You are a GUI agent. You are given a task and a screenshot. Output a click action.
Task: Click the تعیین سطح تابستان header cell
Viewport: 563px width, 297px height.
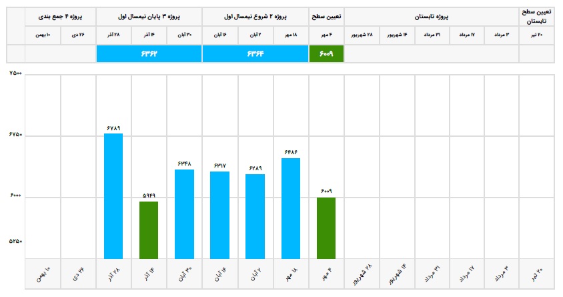[x=538, y=17]
